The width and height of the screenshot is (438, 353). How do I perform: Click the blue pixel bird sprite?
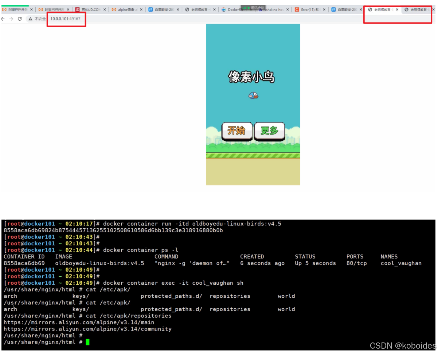coord(253,96)
